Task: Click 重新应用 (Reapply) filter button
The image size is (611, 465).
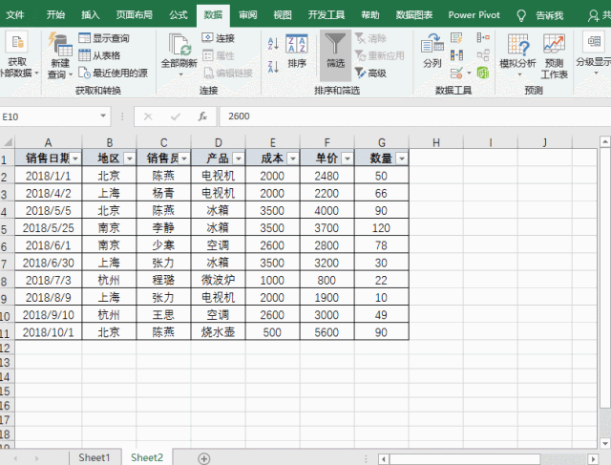Action: pyautogui.click(x=380, y=55)
